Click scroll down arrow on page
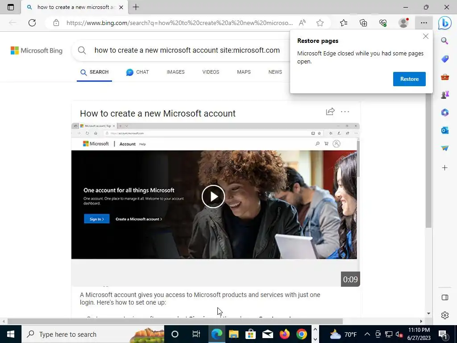The height and width of the screenshot is (343, 457). click(x=428, y=314)
